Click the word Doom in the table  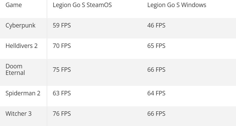(x=14, y=66)
